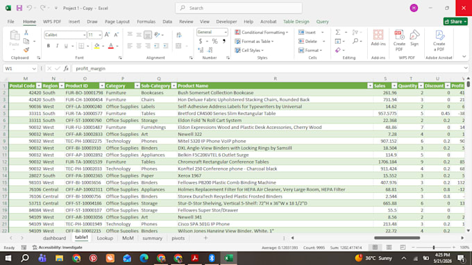Click the Format Painter brush icon
Viewport: 472px width, 265px height.
tap(26, 50)
